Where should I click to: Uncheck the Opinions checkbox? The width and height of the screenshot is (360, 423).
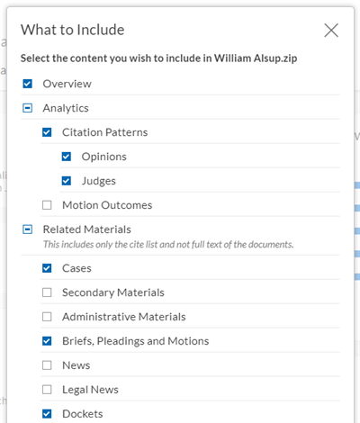point(67,157)
